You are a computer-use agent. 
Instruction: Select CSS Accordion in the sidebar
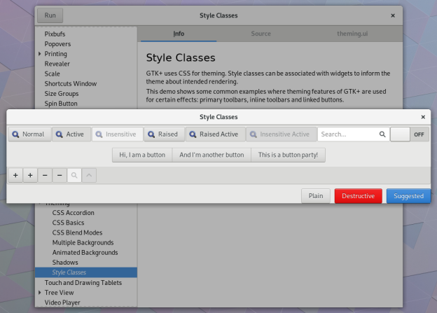point(73,213)
